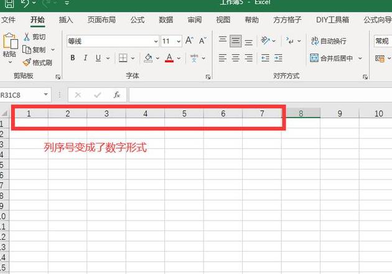Click the fx insert function icon

117,95
